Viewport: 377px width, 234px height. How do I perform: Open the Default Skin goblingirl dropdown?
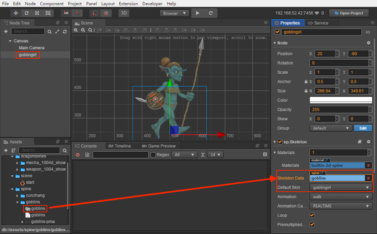click(x=341, y=187)
